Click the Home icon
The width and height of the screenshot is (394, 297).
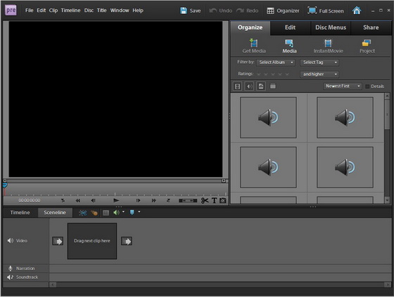pyautogui.click(x=357, y=11)
